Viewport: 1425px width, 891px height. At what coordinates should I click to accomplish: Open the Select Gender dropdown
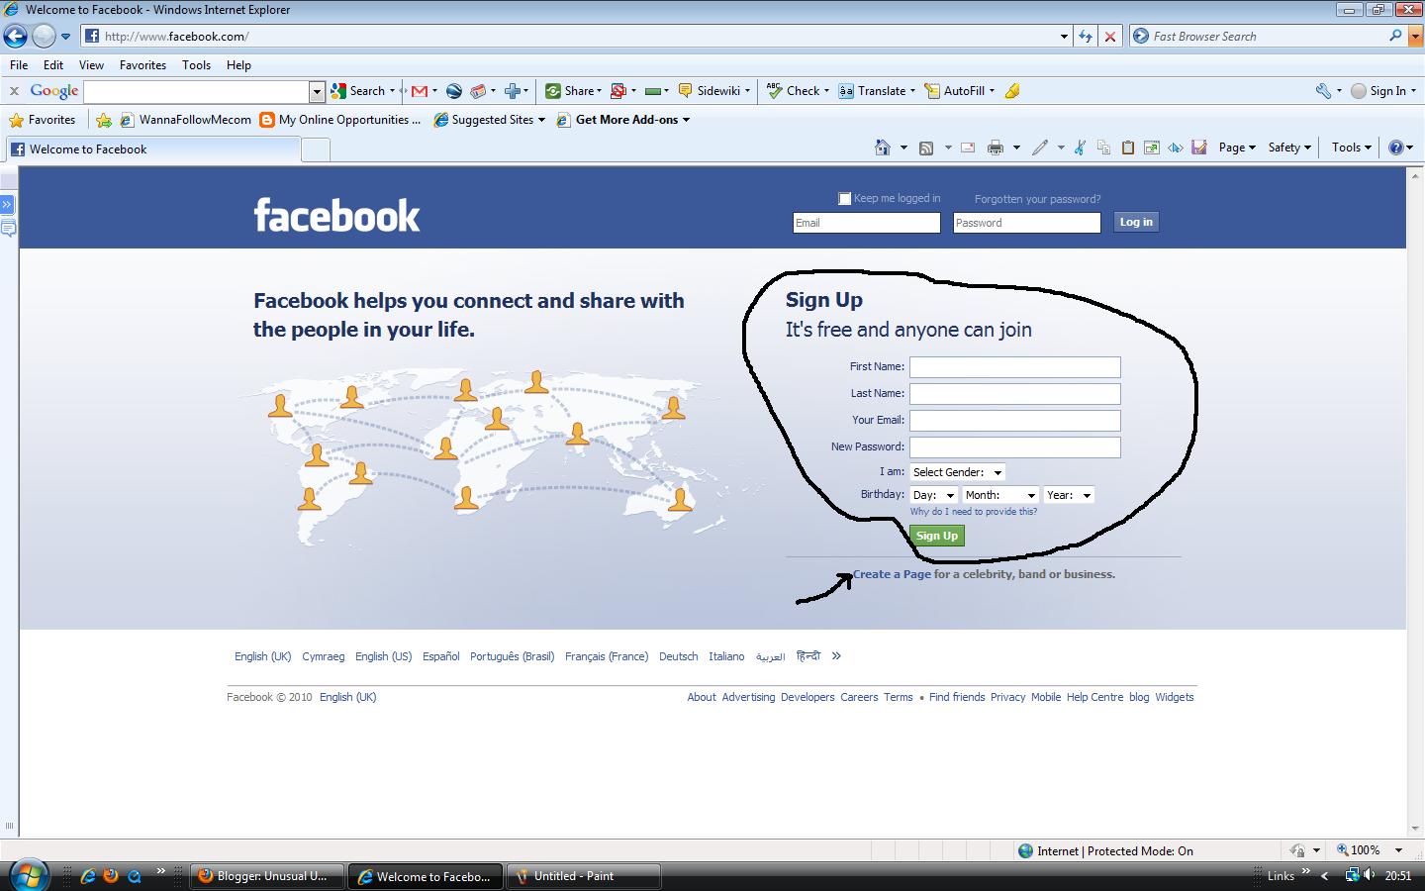pos(957,472)
